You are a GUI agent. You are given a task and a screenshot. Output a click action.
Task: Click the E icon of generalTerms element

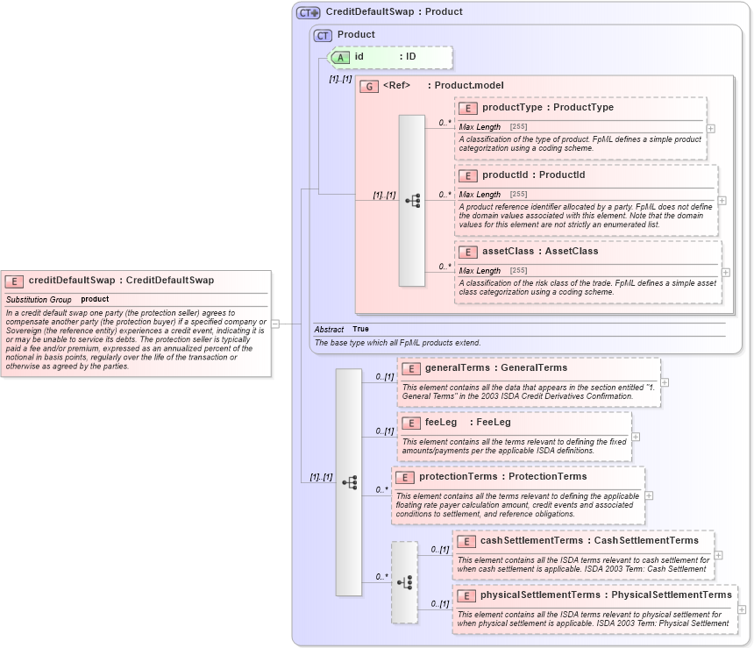pos(410,369)
